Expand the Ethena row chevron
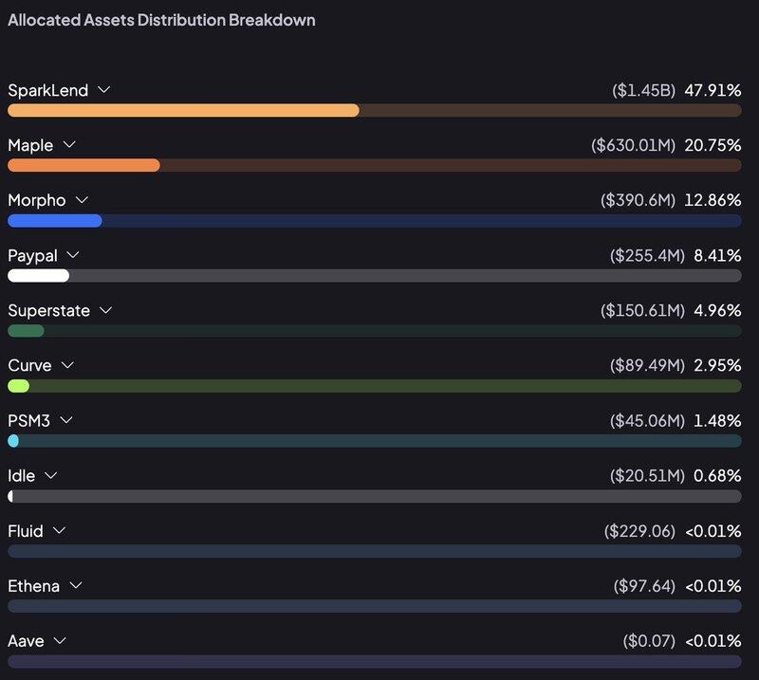 pos(76,585)
